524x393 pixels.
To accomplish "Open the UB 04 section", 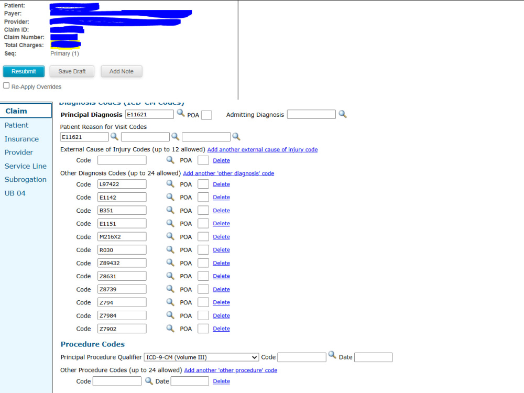I will pyautogui.click(x=15, y=193).
